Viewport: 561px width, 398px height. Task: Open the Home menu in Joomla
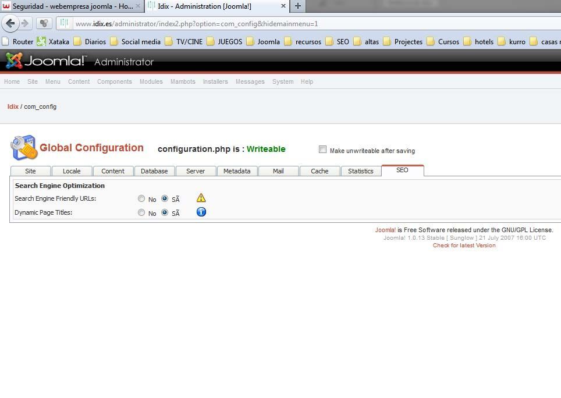click(12, 81)
